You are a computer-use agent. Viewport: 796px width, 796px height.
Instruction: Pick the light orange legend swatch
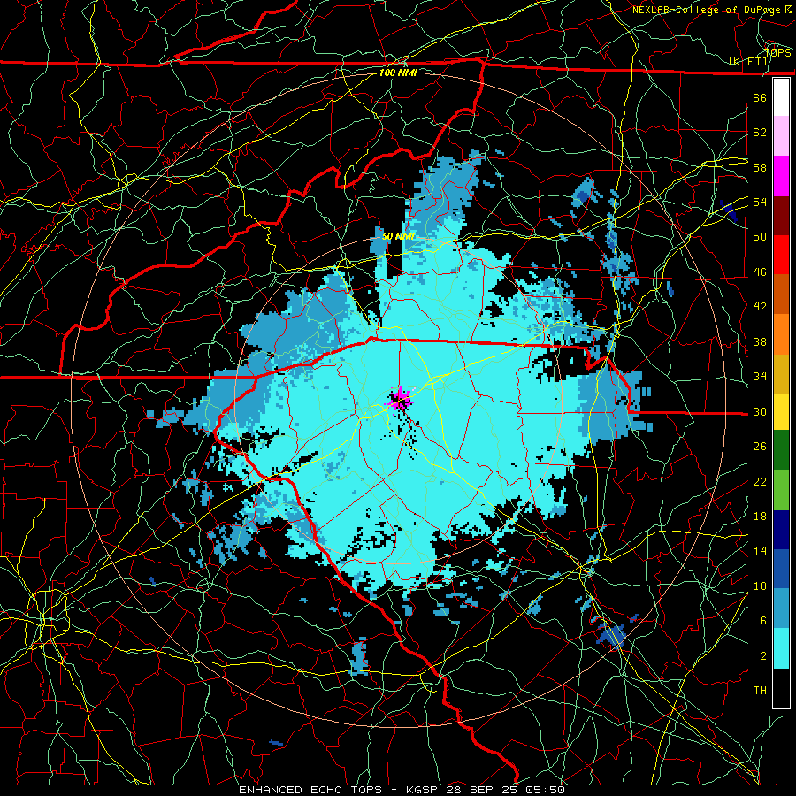(781, 334)
